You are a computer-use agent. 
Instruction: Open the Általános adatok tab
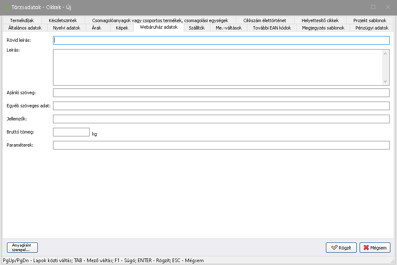(x=25, y=28)
